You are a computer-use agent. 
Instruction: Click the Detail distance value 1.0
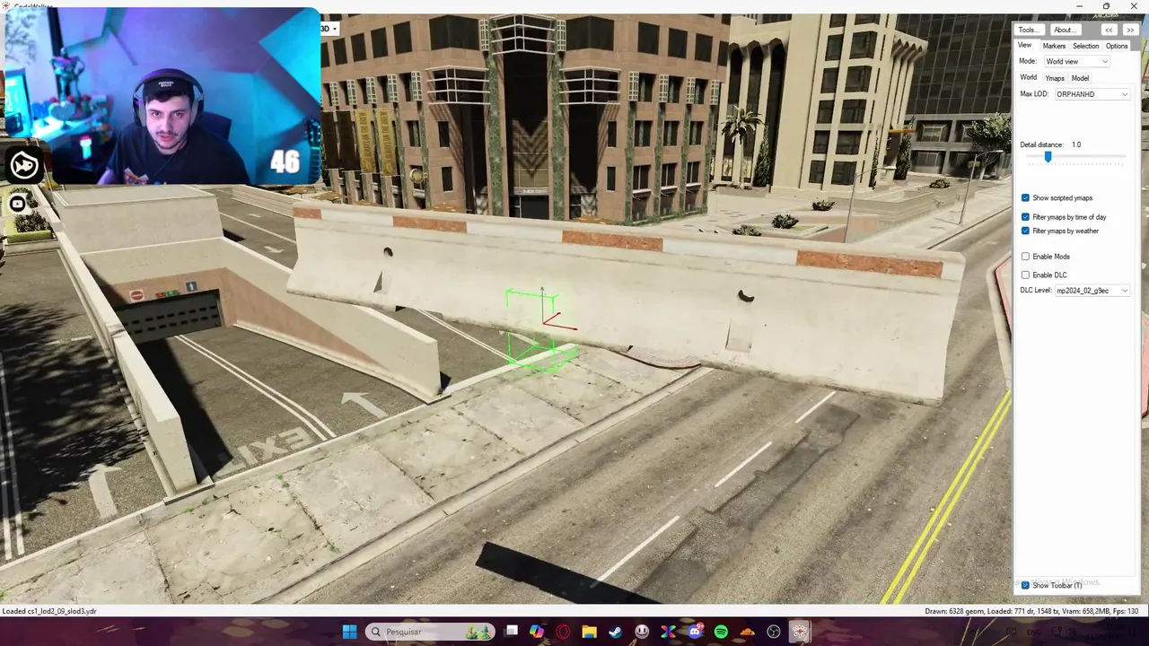point(1075,144)
